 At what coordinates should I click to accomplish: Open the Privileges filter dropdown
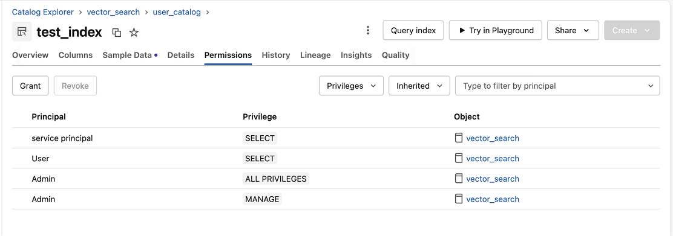pos(351,86)
